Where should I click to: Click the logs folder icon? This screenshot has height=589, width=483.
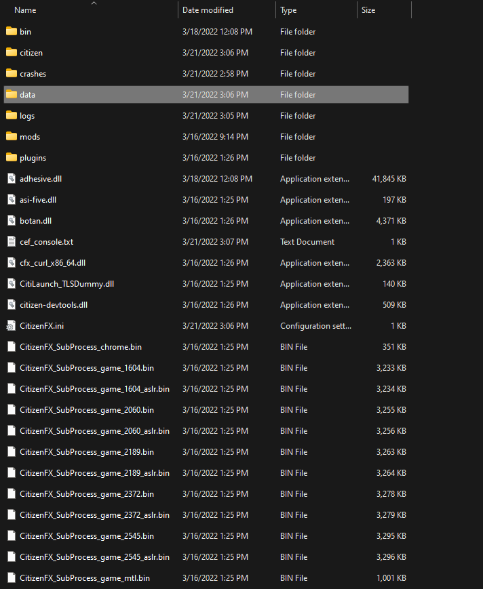point(12,115)
